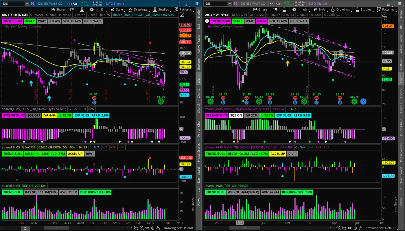Screen dimensions: 405x231
Task: Click the EXTO Eligible label on left chart
Action: [x=115, y=4]
